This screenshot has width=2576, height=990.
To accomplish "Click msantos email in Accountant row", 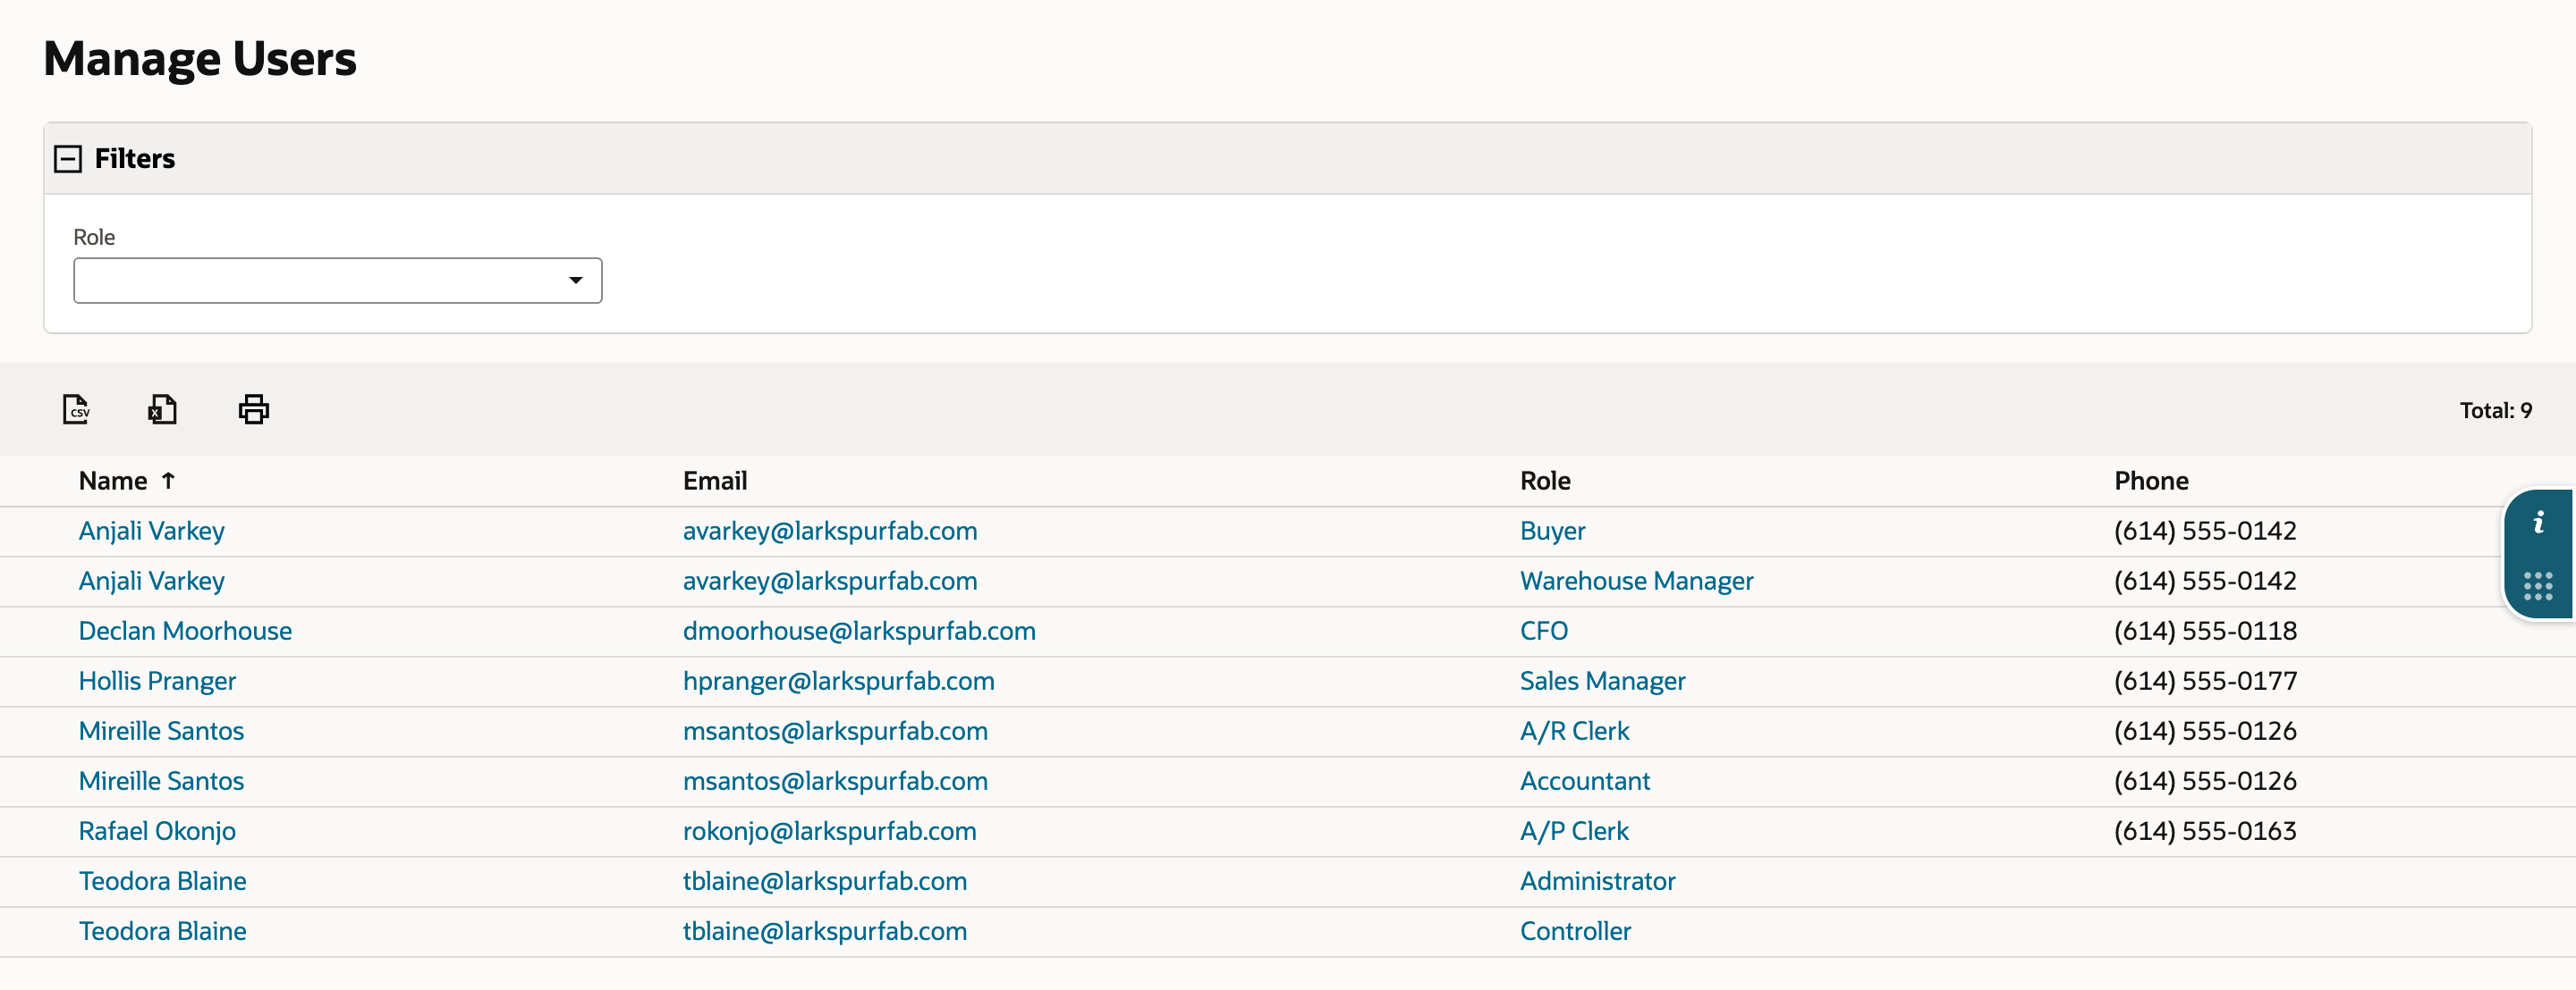I will click(836, 781).
